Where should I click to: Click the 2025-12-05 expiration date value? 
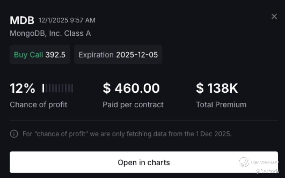137,55
